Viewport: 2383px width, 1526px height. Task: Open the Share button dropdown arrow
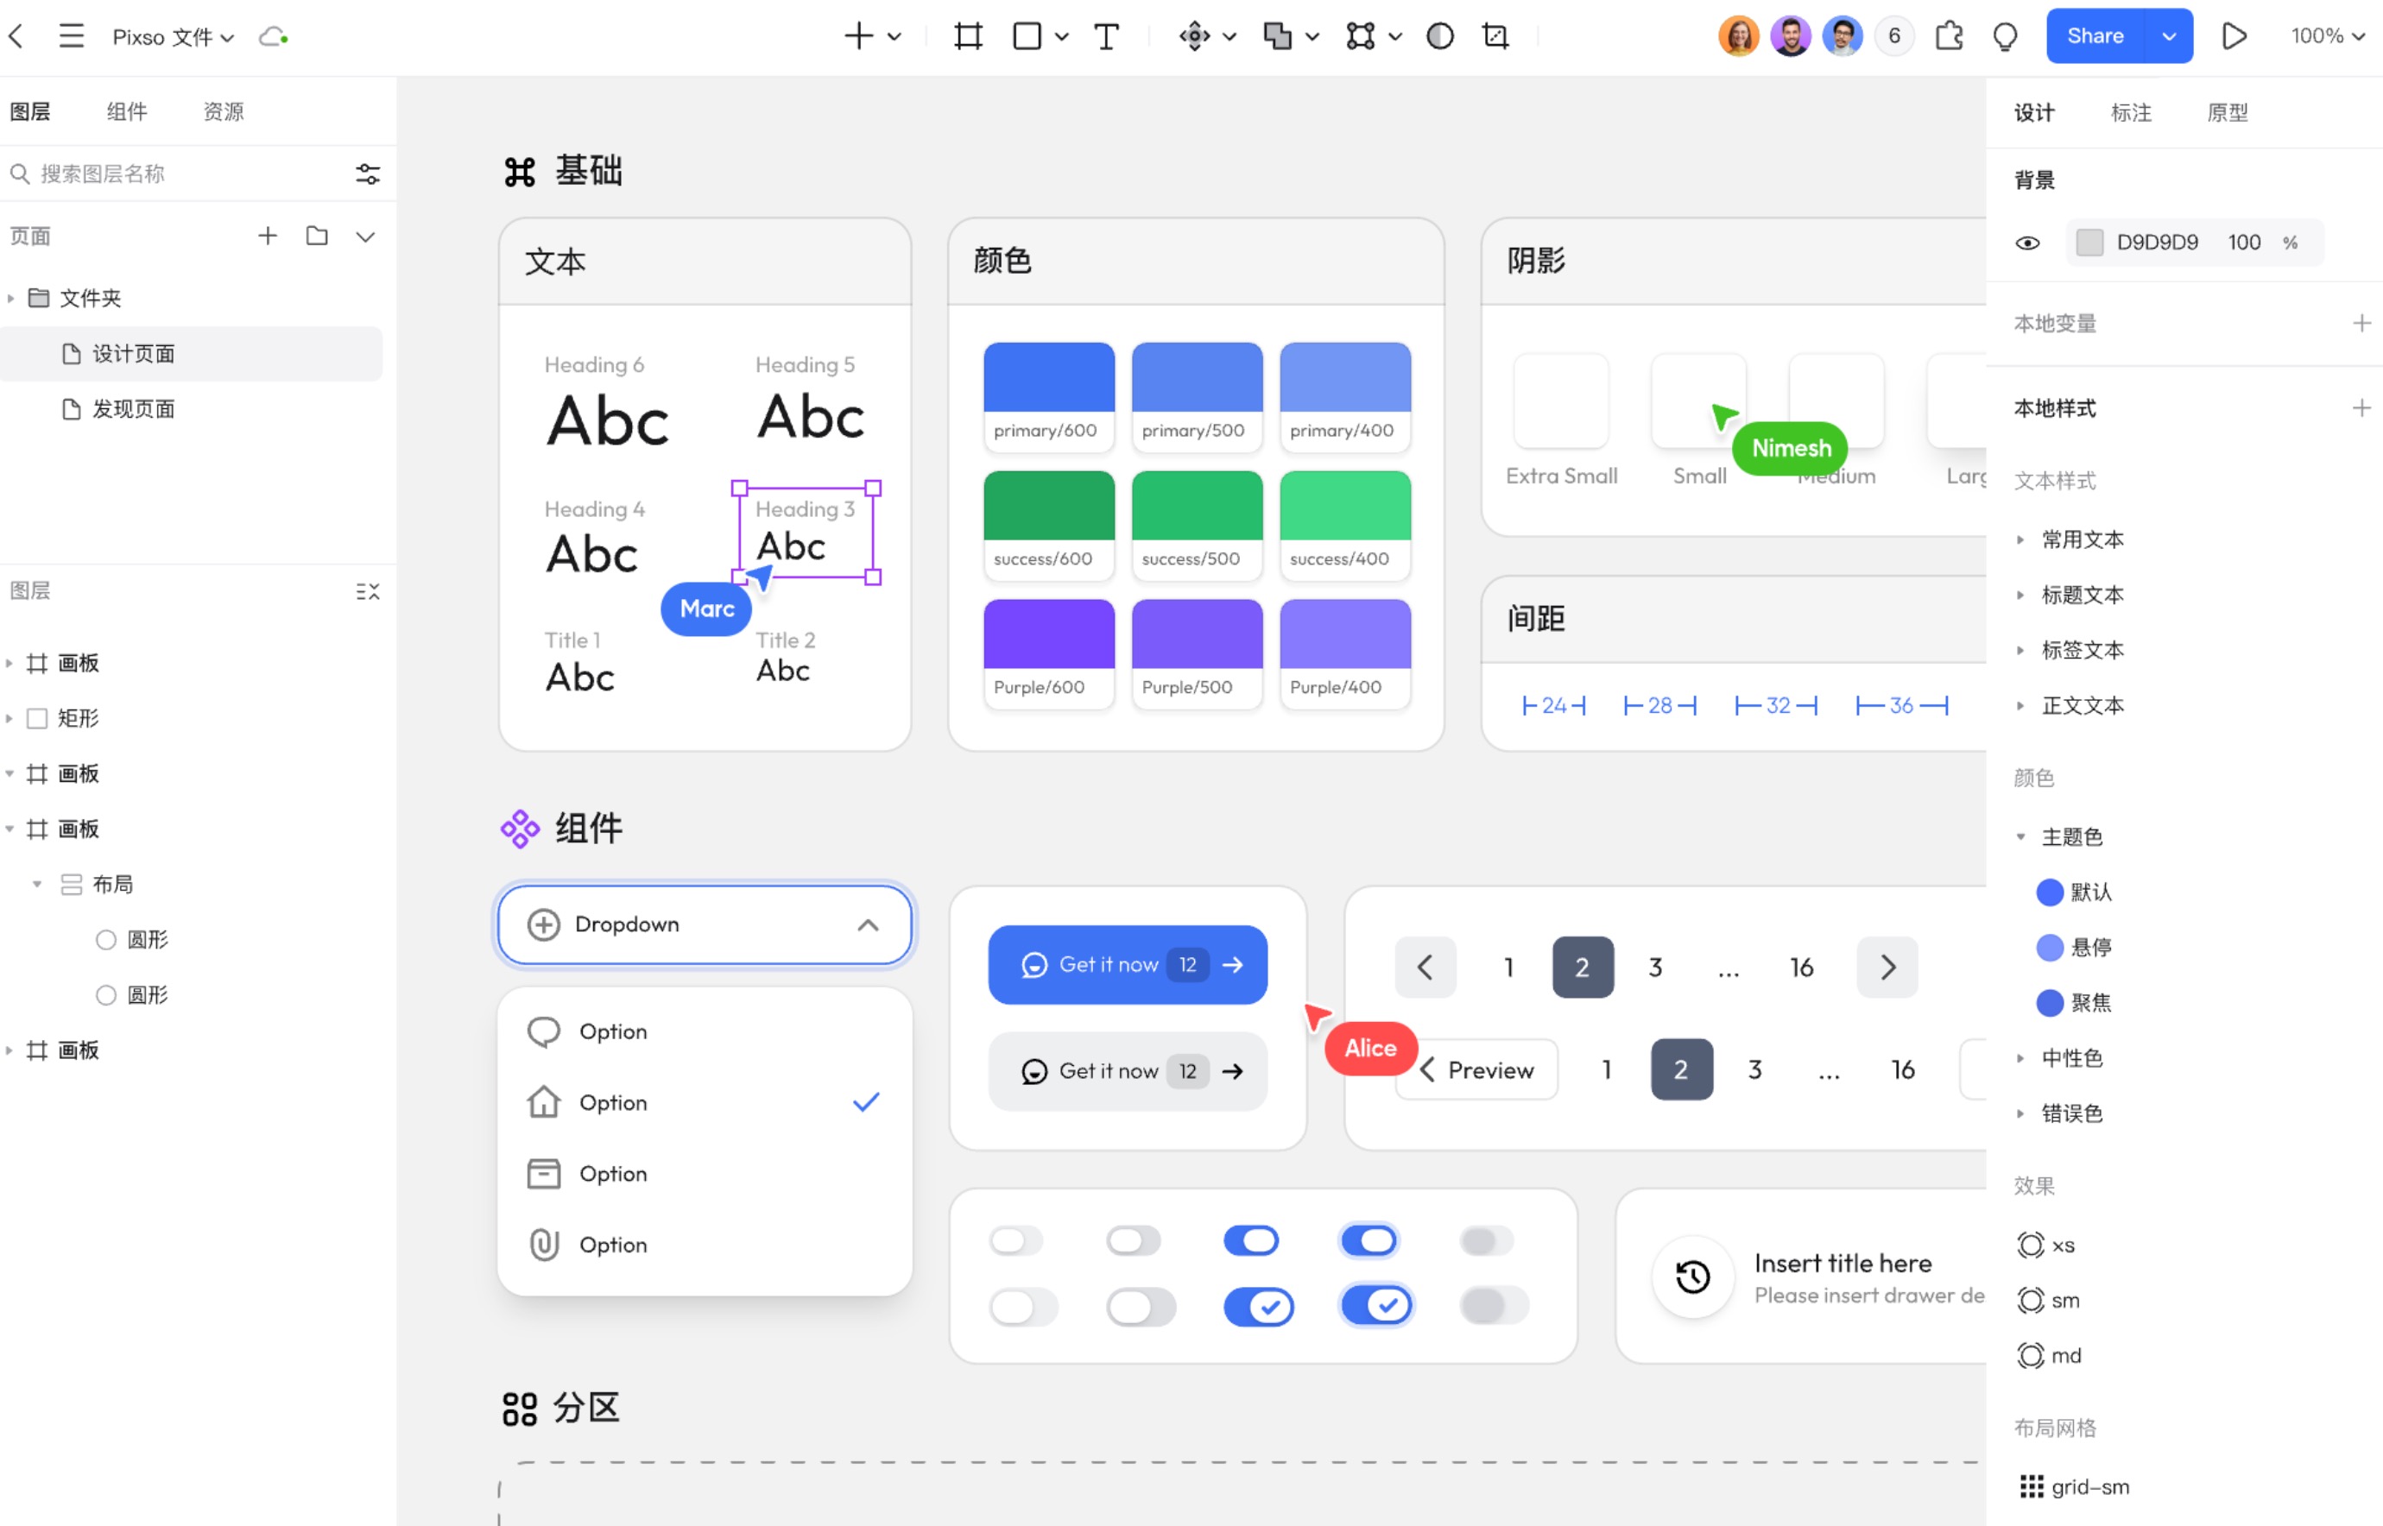click(x=2169, y=36)
